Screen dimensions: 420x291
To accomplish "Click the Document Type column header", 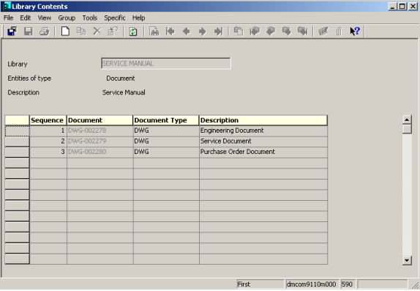I will coord(166,120).
